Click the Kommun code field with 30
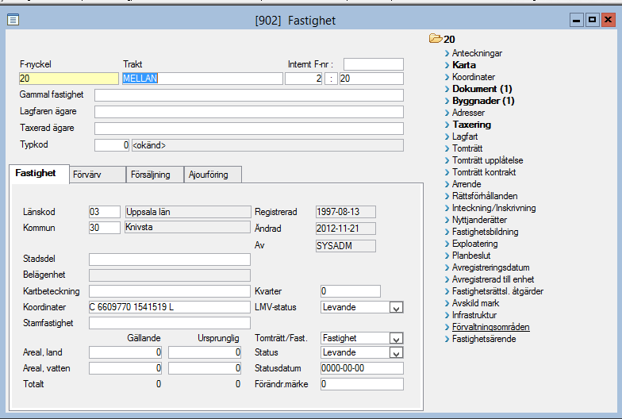 pyautogui.click(x=105, y=228)
